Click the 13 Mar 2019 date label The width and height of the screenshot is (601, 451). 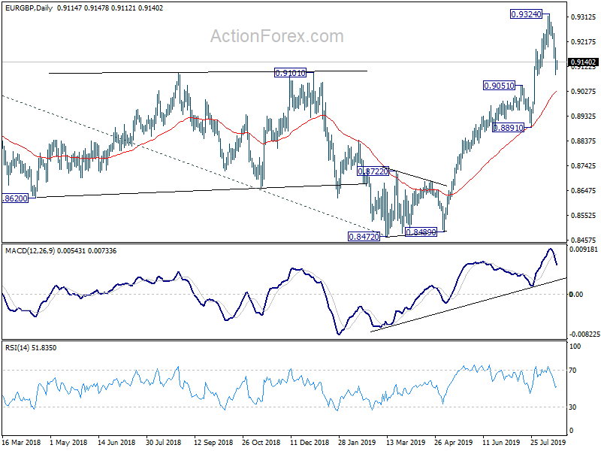pyautogui.click(x=406, y=443)
